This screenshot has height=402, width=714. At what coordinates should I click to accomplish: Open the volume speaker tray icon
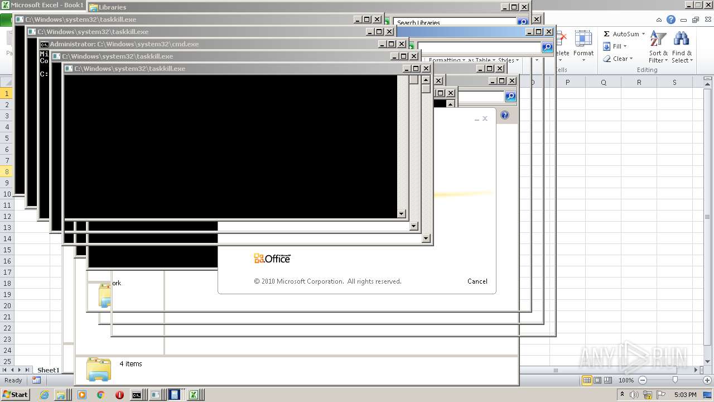(634, 395)
